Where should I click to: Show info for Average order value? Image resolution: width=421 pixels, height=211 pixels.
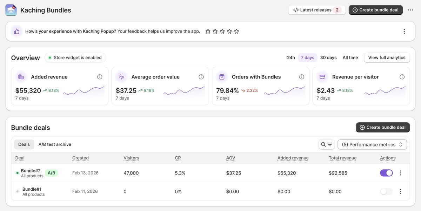point(201,77)
